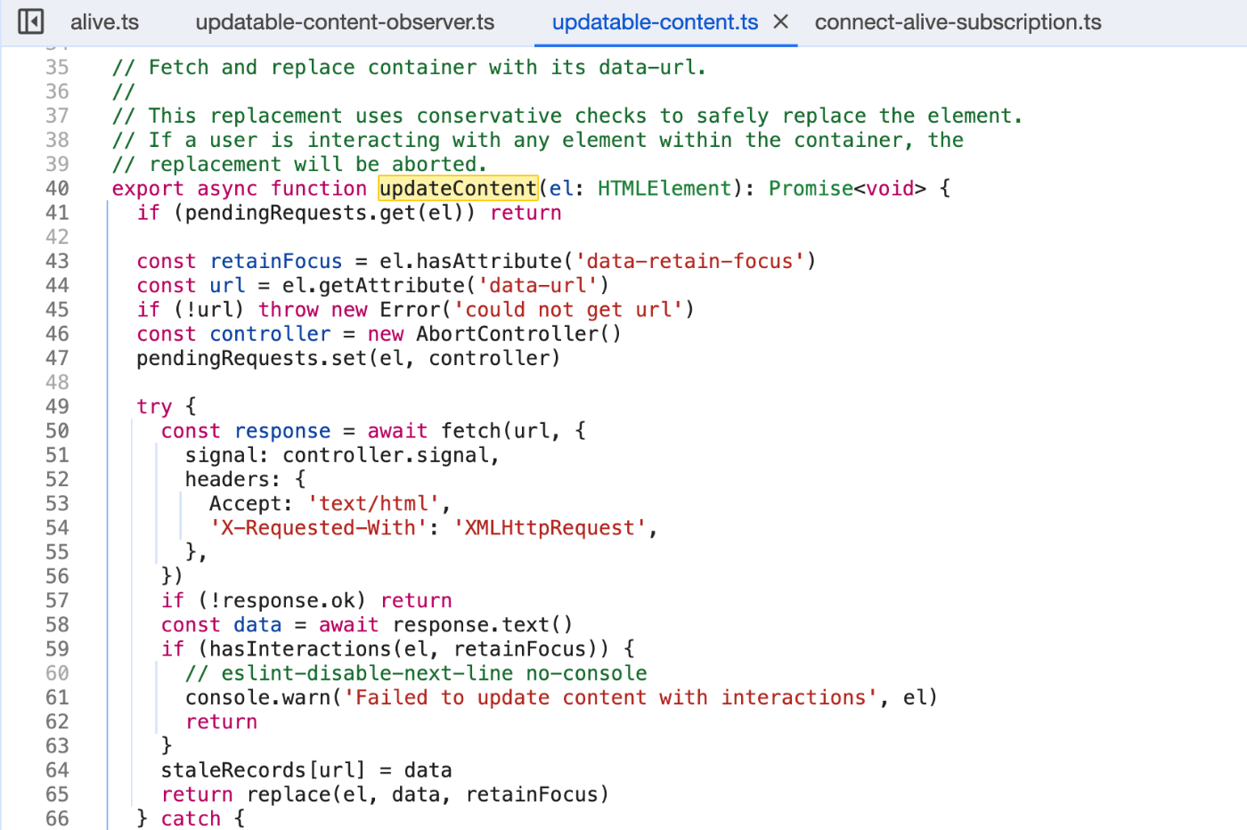
Task: Click line number 49 beside the try block
Action: click(x=57, y=406)
